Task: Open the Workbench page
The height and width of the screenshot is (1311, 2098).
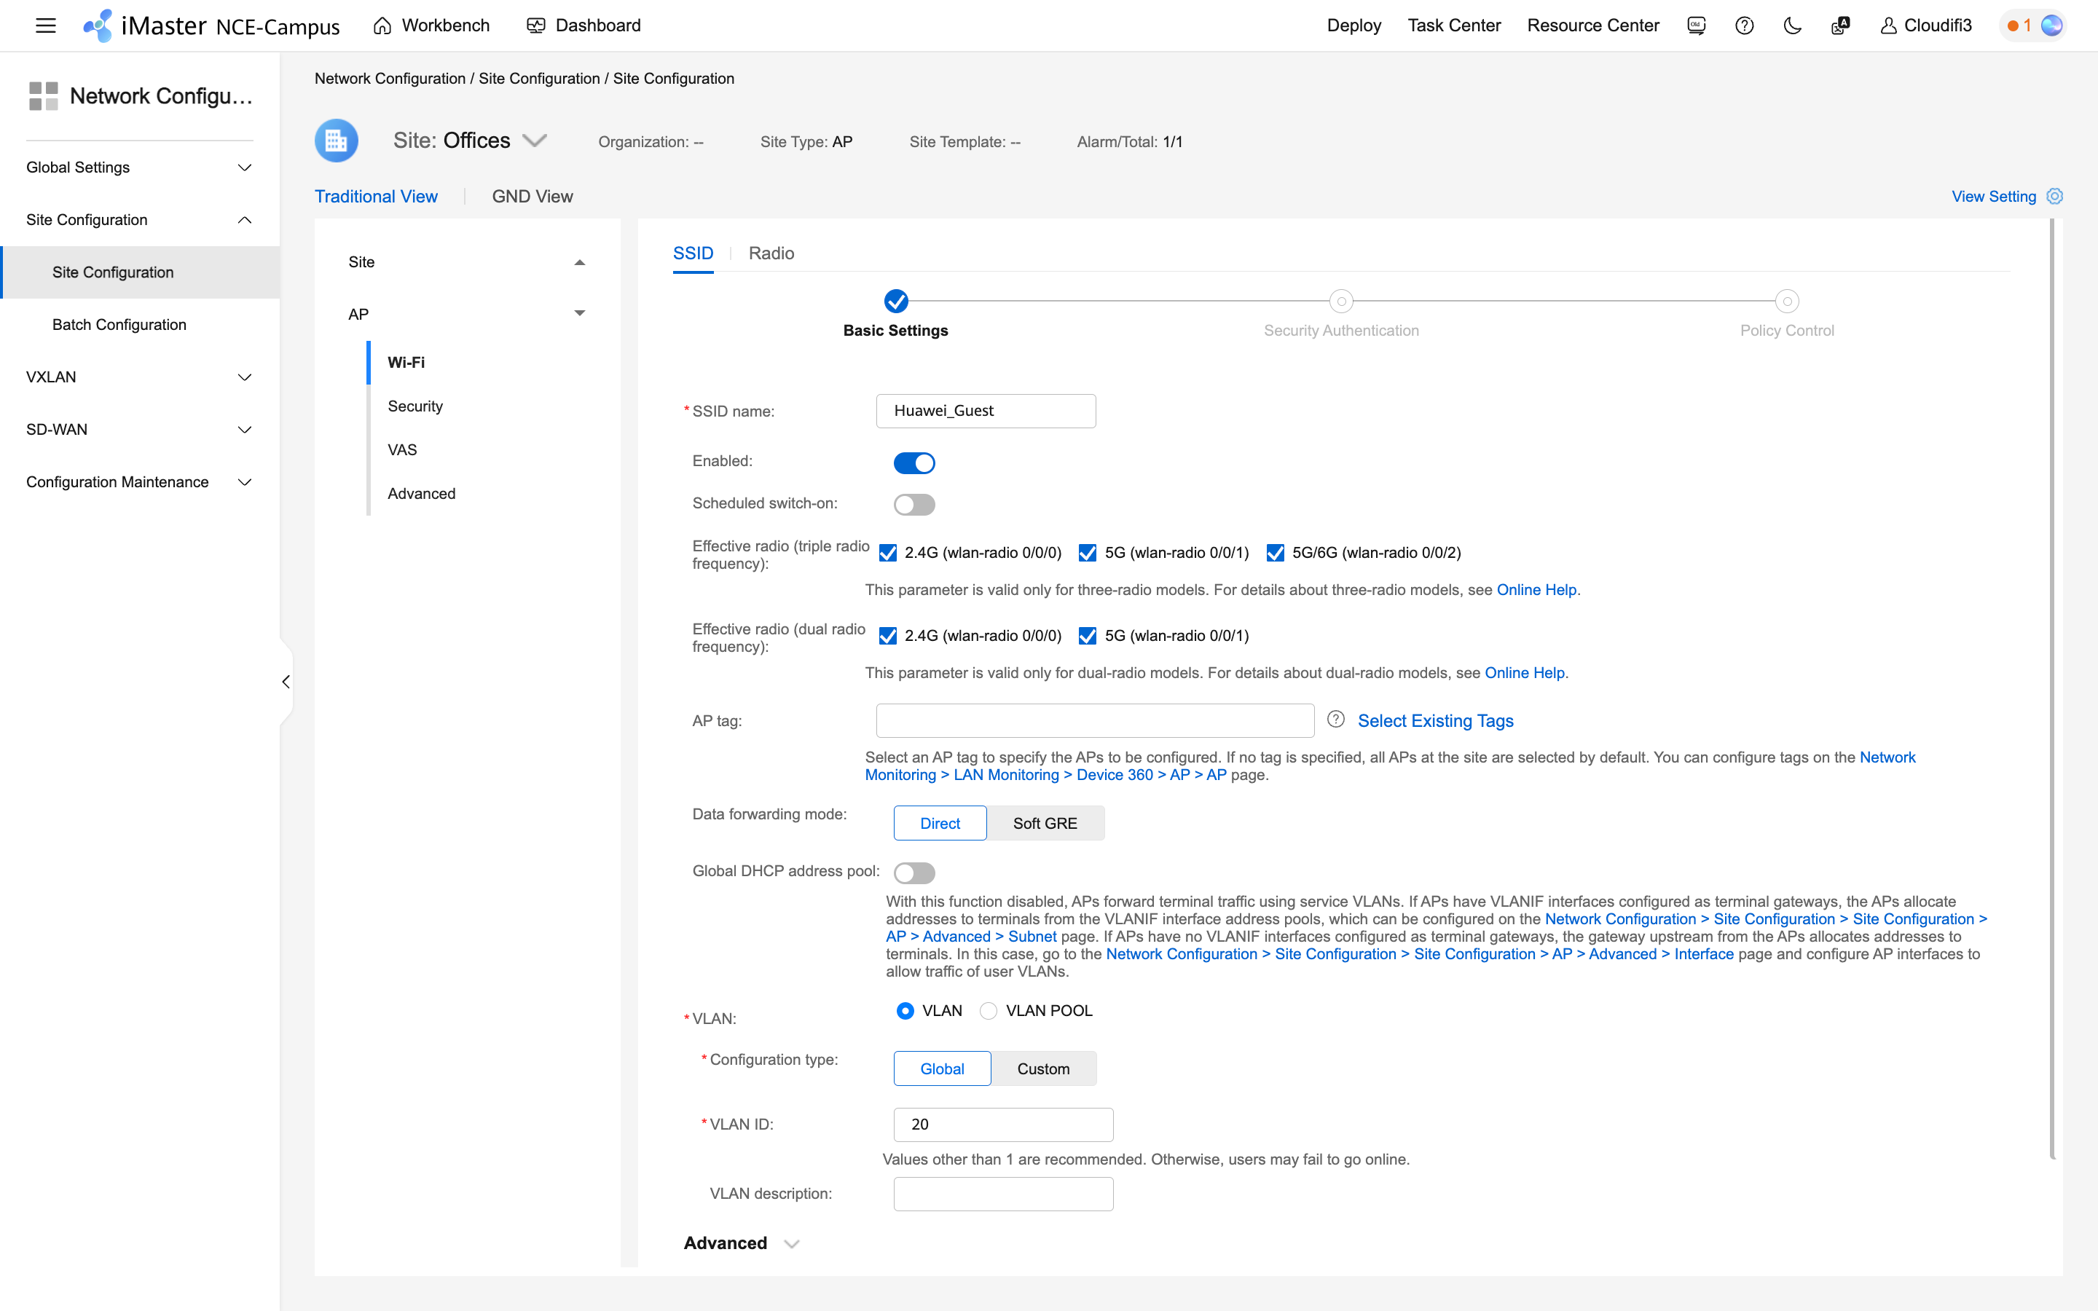Action: (x=431, y=25)
